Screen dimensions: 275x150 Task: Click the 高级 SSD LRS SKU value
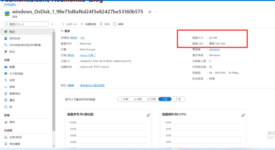click(217, 44)
